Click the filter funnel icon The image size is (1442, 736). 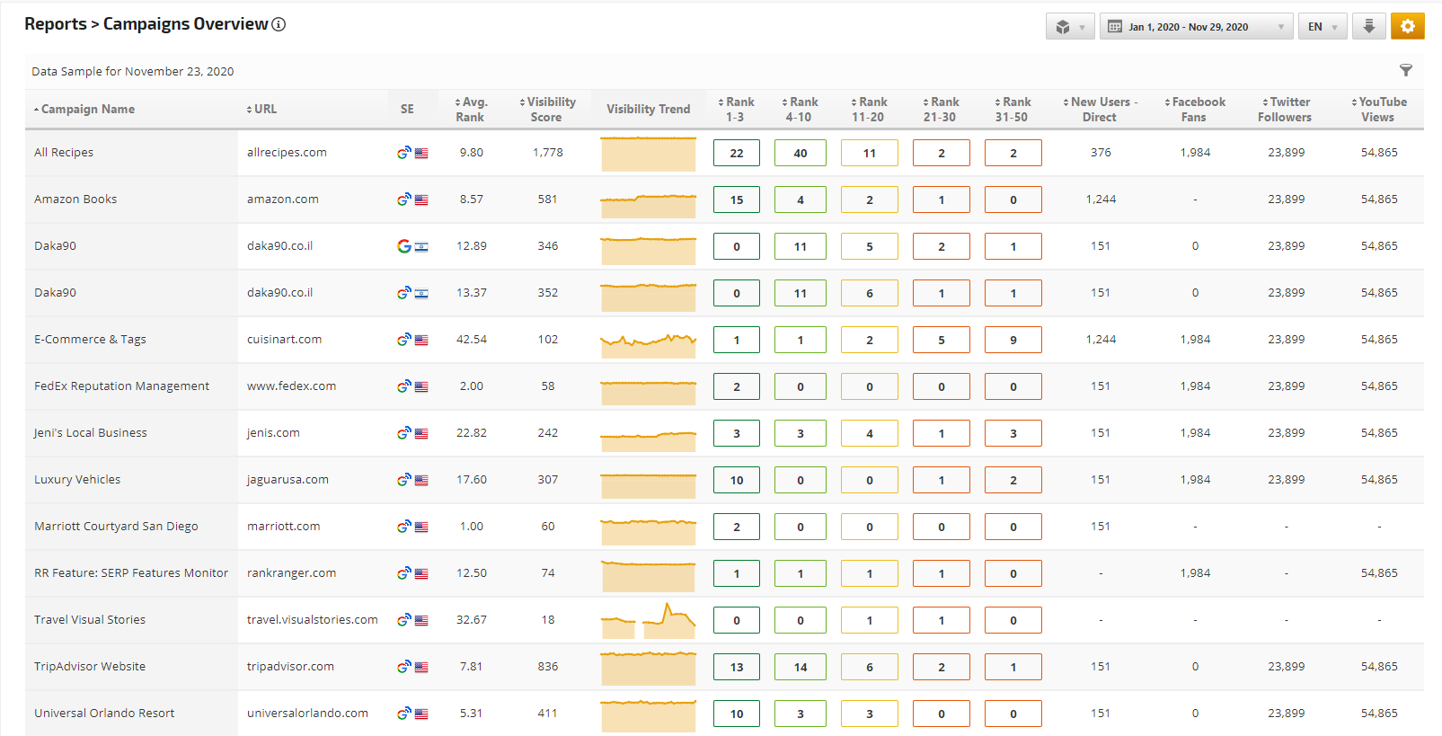click(1406, 70)
